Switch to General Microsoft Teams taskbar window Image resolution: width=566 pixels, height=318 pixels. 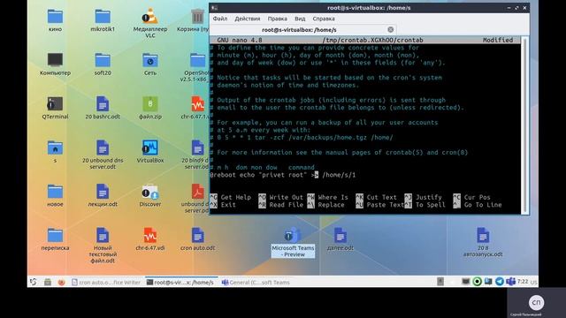(x=256, y=283)
